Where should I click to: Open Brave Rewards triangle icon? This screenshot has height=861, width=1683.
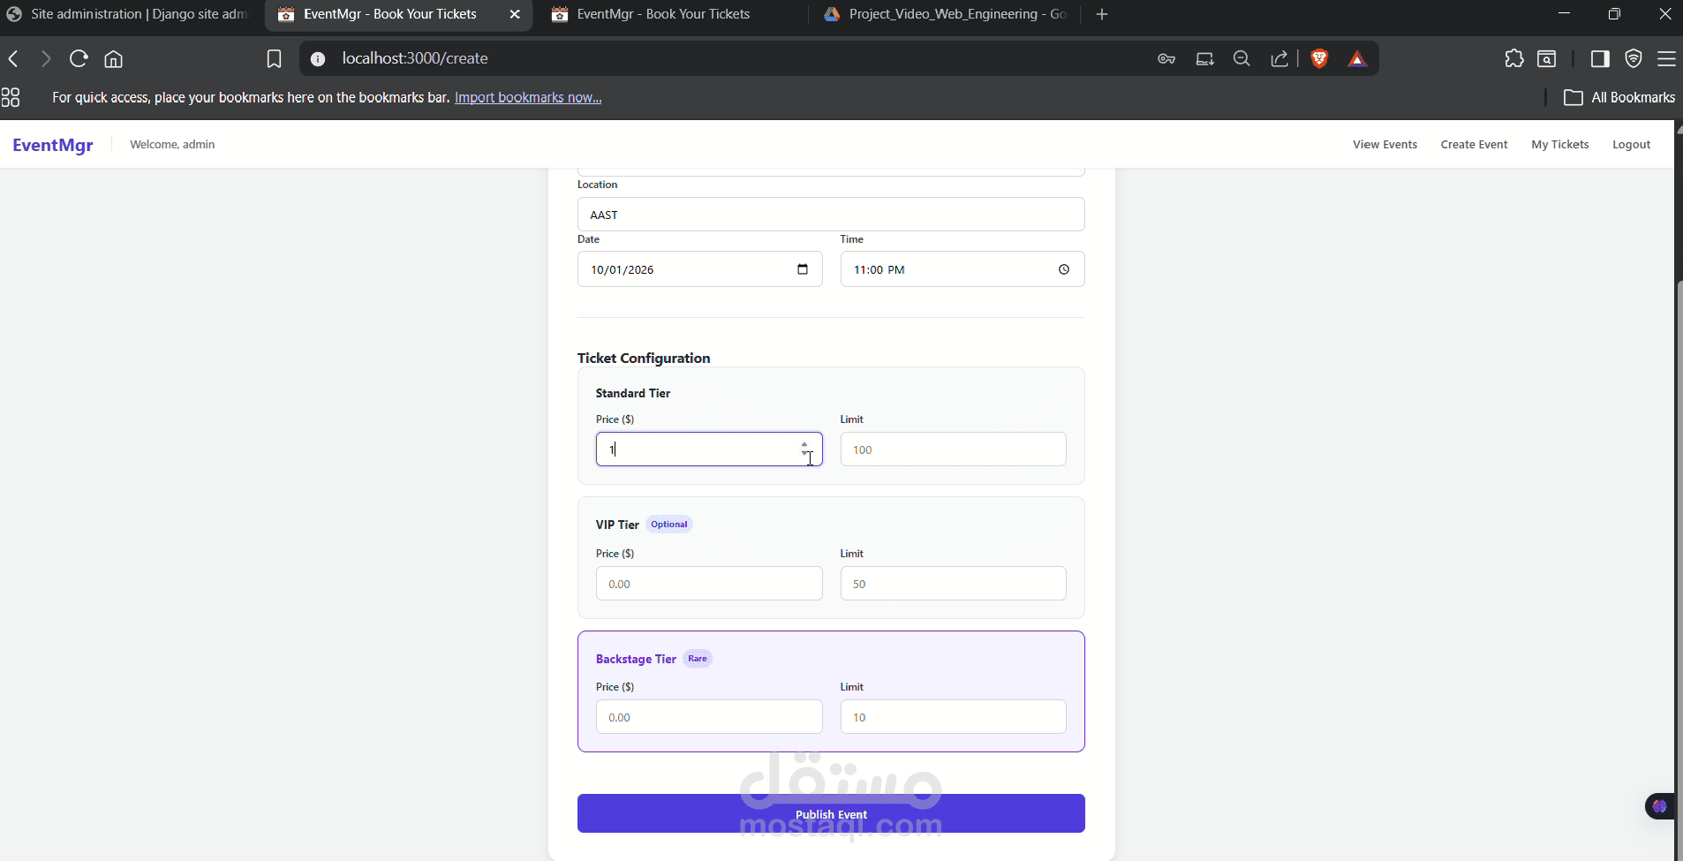1358,59
